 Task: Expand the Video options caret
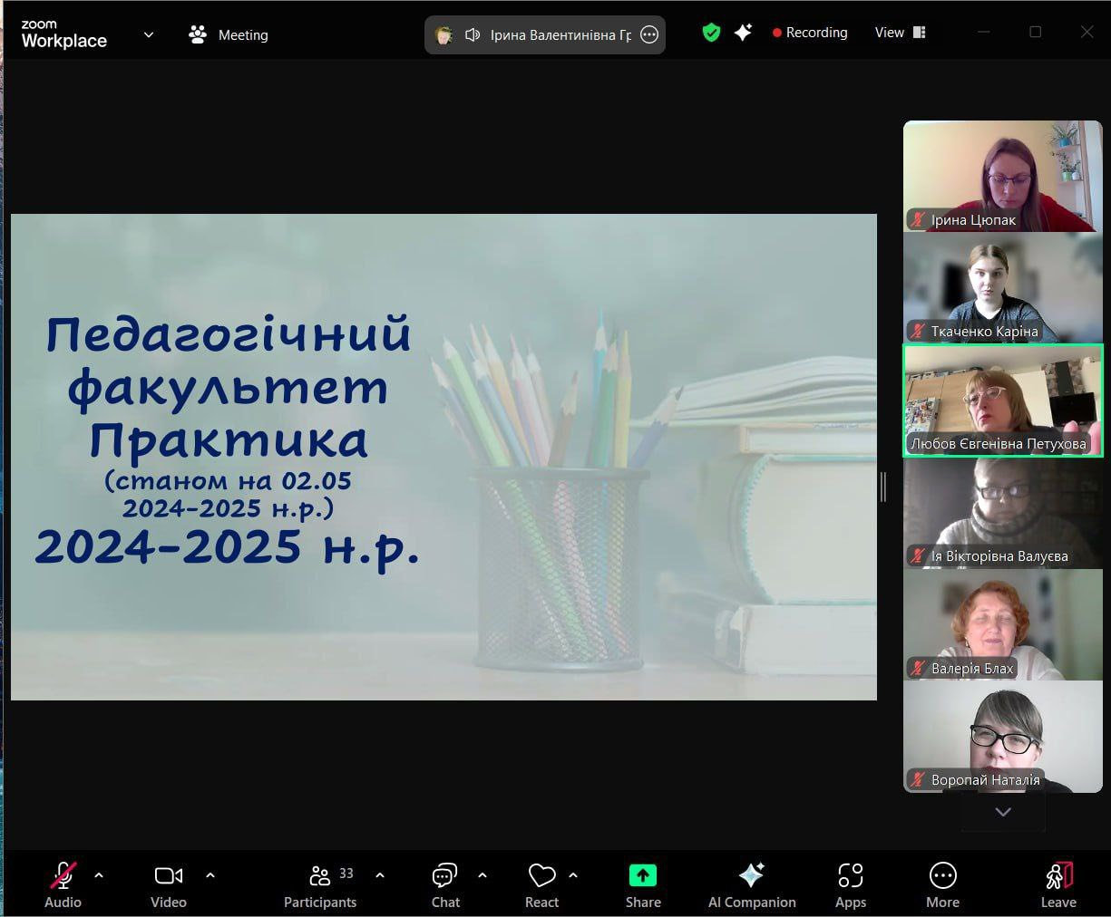coord(210,875)
